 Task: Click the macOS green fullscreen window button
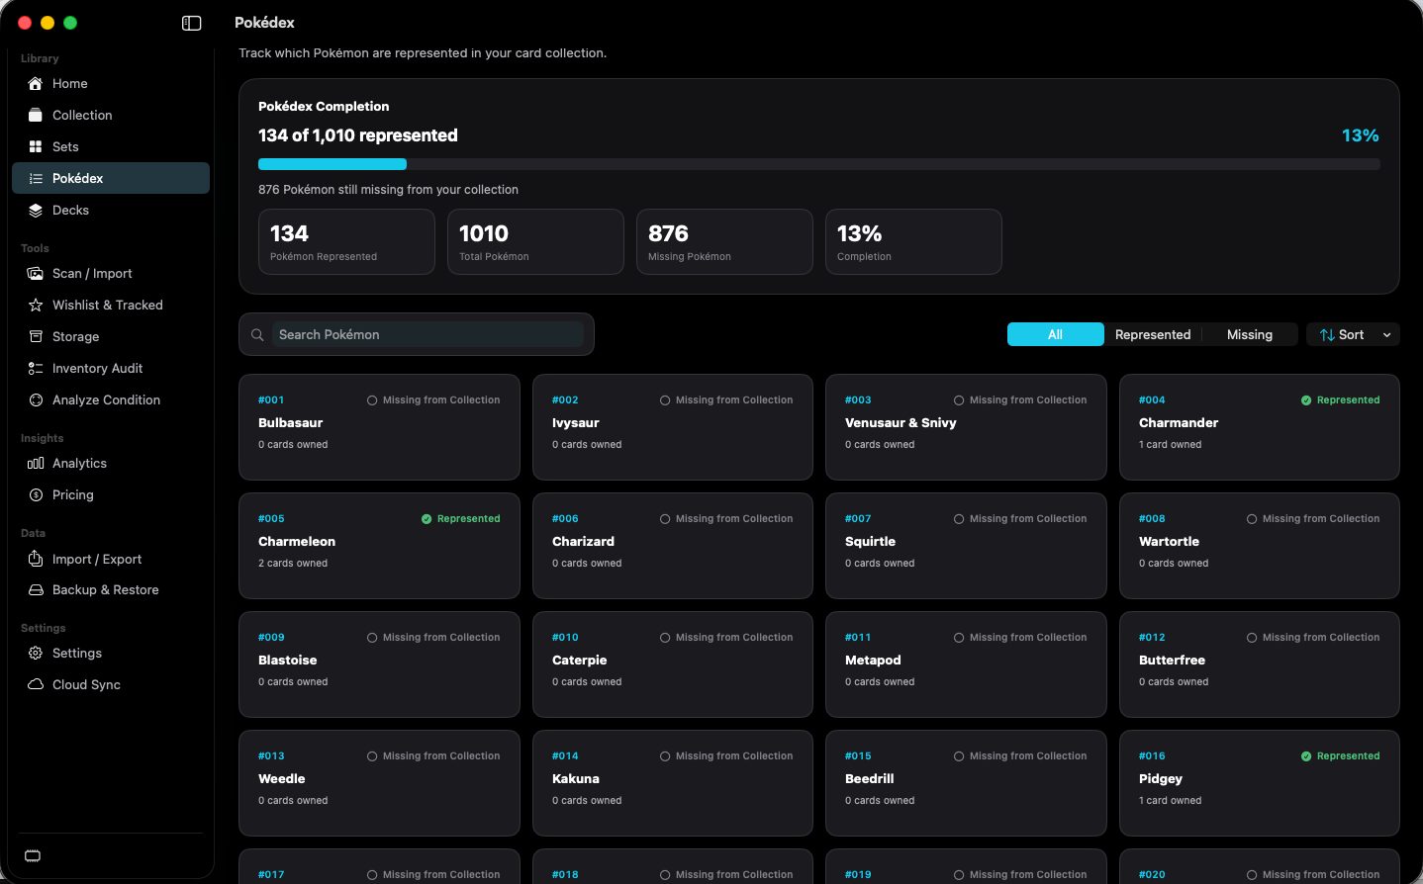(70, 23)
